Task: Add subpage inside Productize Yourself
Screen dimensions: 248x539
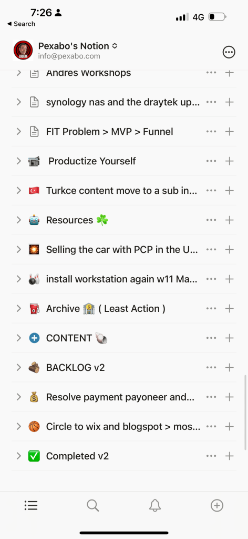Action: [229, 161]
